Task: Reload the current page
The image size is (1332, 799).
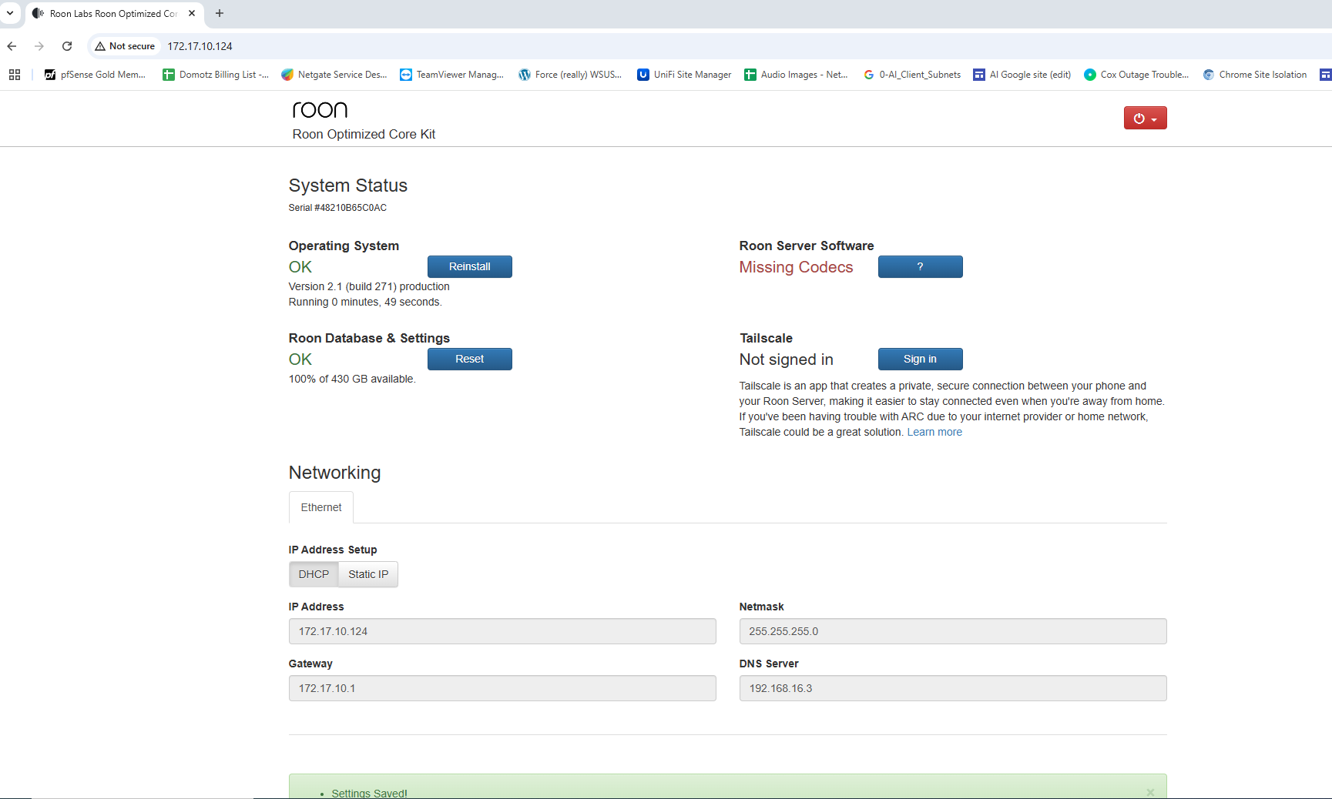Action: (x=67, y=46)
